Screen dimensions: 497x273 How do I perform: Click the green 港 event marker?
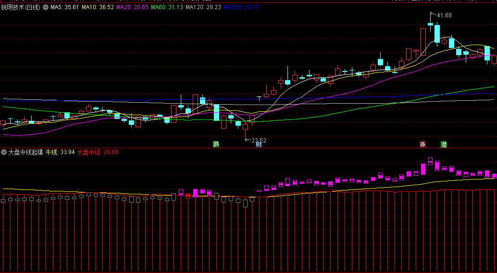click(x=444, y=144)
